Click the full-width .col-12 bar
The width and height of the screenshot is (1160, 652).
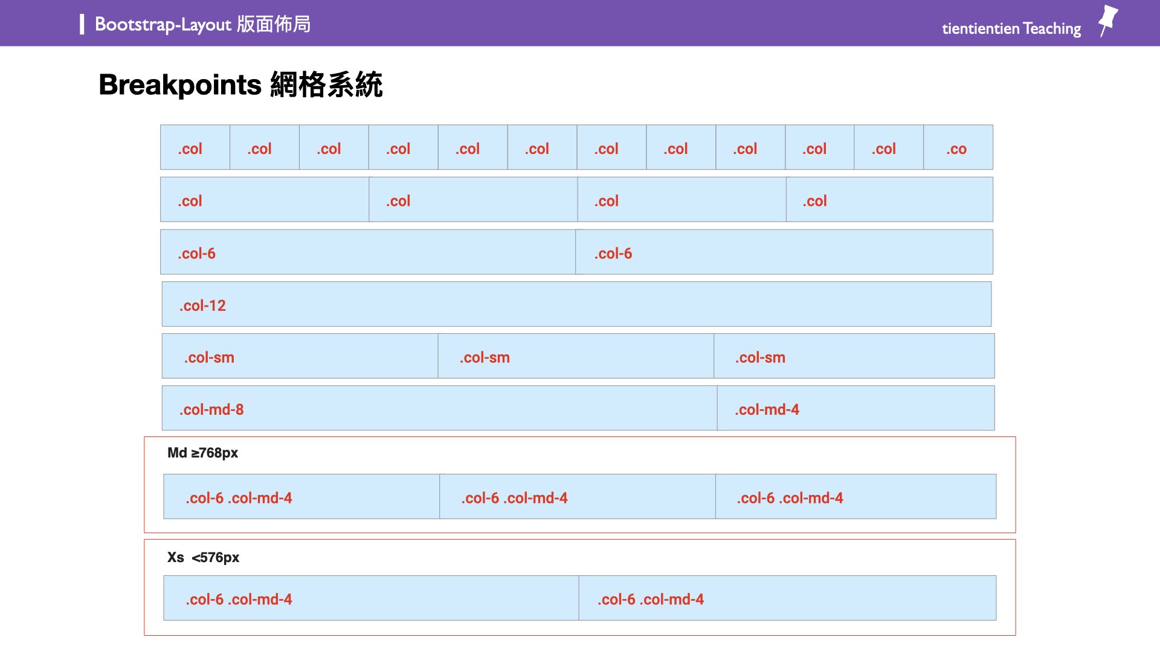(577, 304)
